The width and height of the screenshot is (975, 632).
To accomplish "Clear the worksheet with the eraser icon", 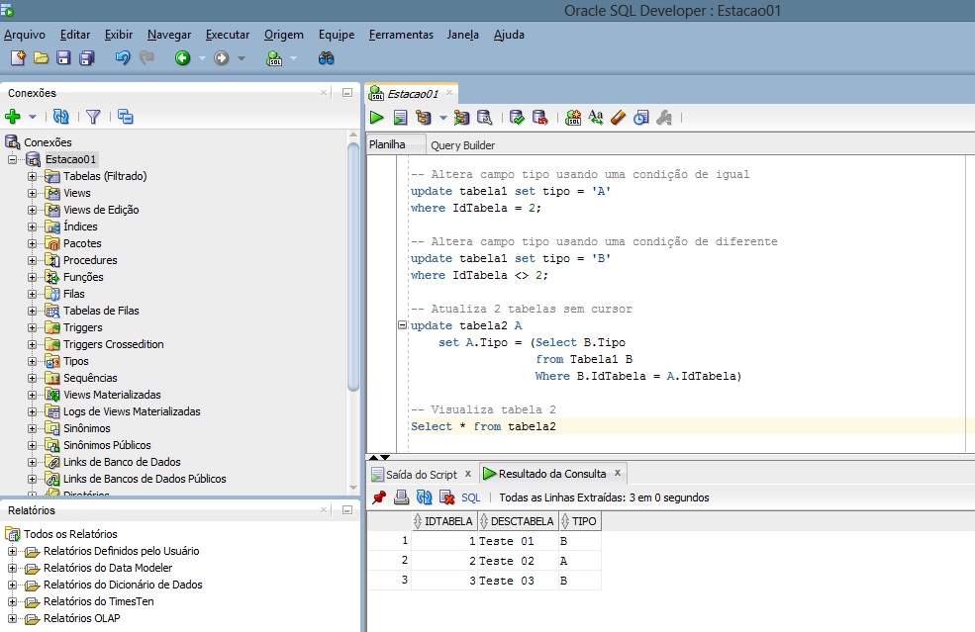I will click(x=618, y=118).
